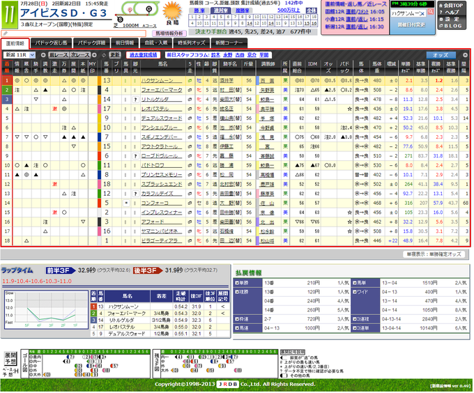The image size is (474, 393).
Task: Switch to the 血統・入厩 tab
Action: pyautogui.click(x=155, y=43)
